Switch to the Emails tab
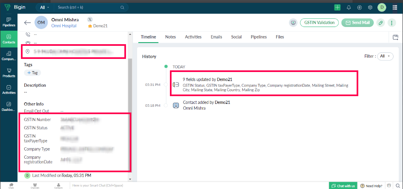Screen dimensions: 403x189 click(x=216, y=37)
